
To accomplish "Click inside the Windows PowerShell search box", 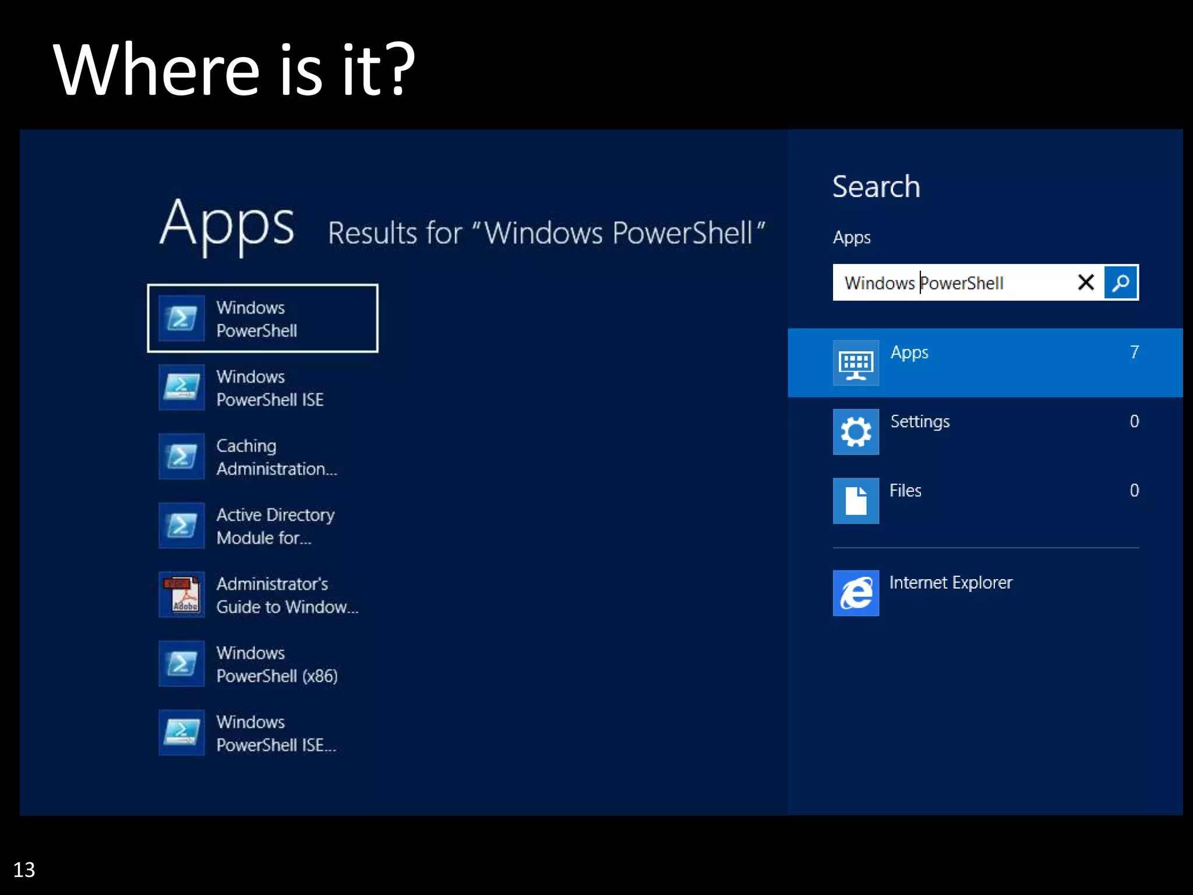I will tap(955, 283).
